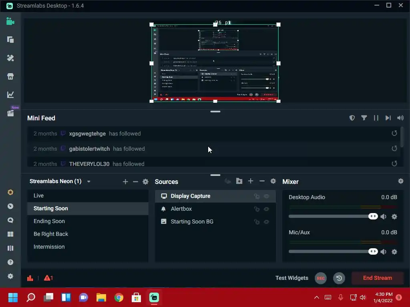The image size is (410, 307).
Task: Select the Intermission scene
Action: pos(88,247)
